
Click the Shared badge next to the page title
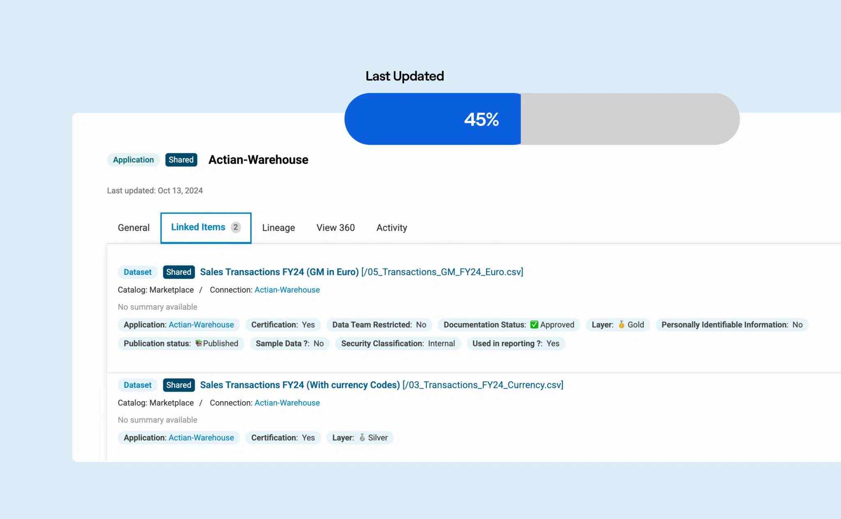(x=181, y=160)
